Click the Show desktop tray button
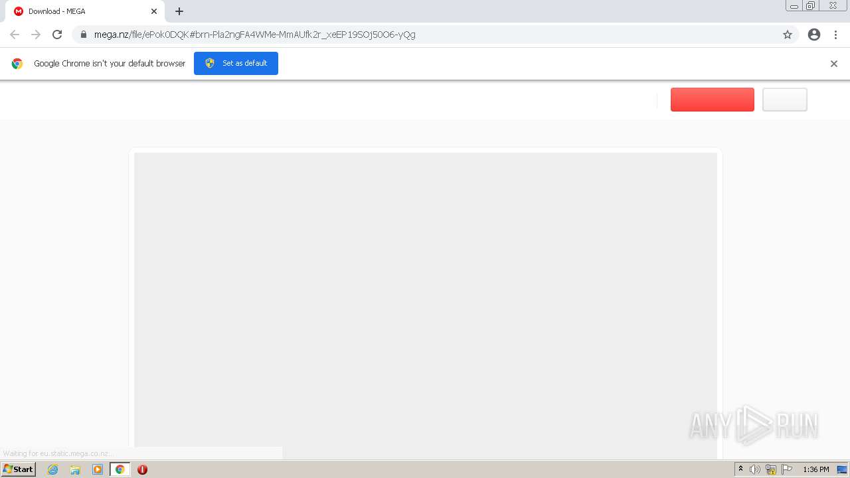The width and height of the screenshot is (850, 478). [842, 469]
